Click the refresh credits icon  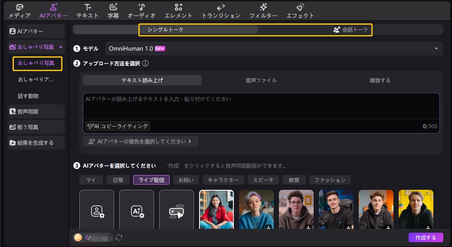119,237
